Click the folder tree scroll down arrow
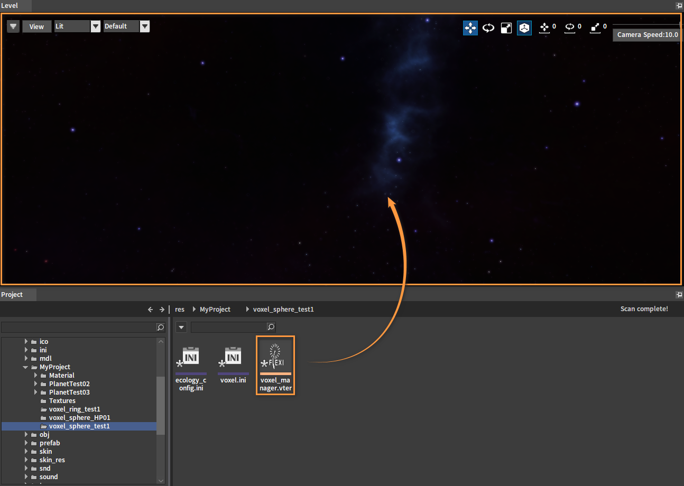The height and width of the screenshot is (486, 684). pos(161,480)
